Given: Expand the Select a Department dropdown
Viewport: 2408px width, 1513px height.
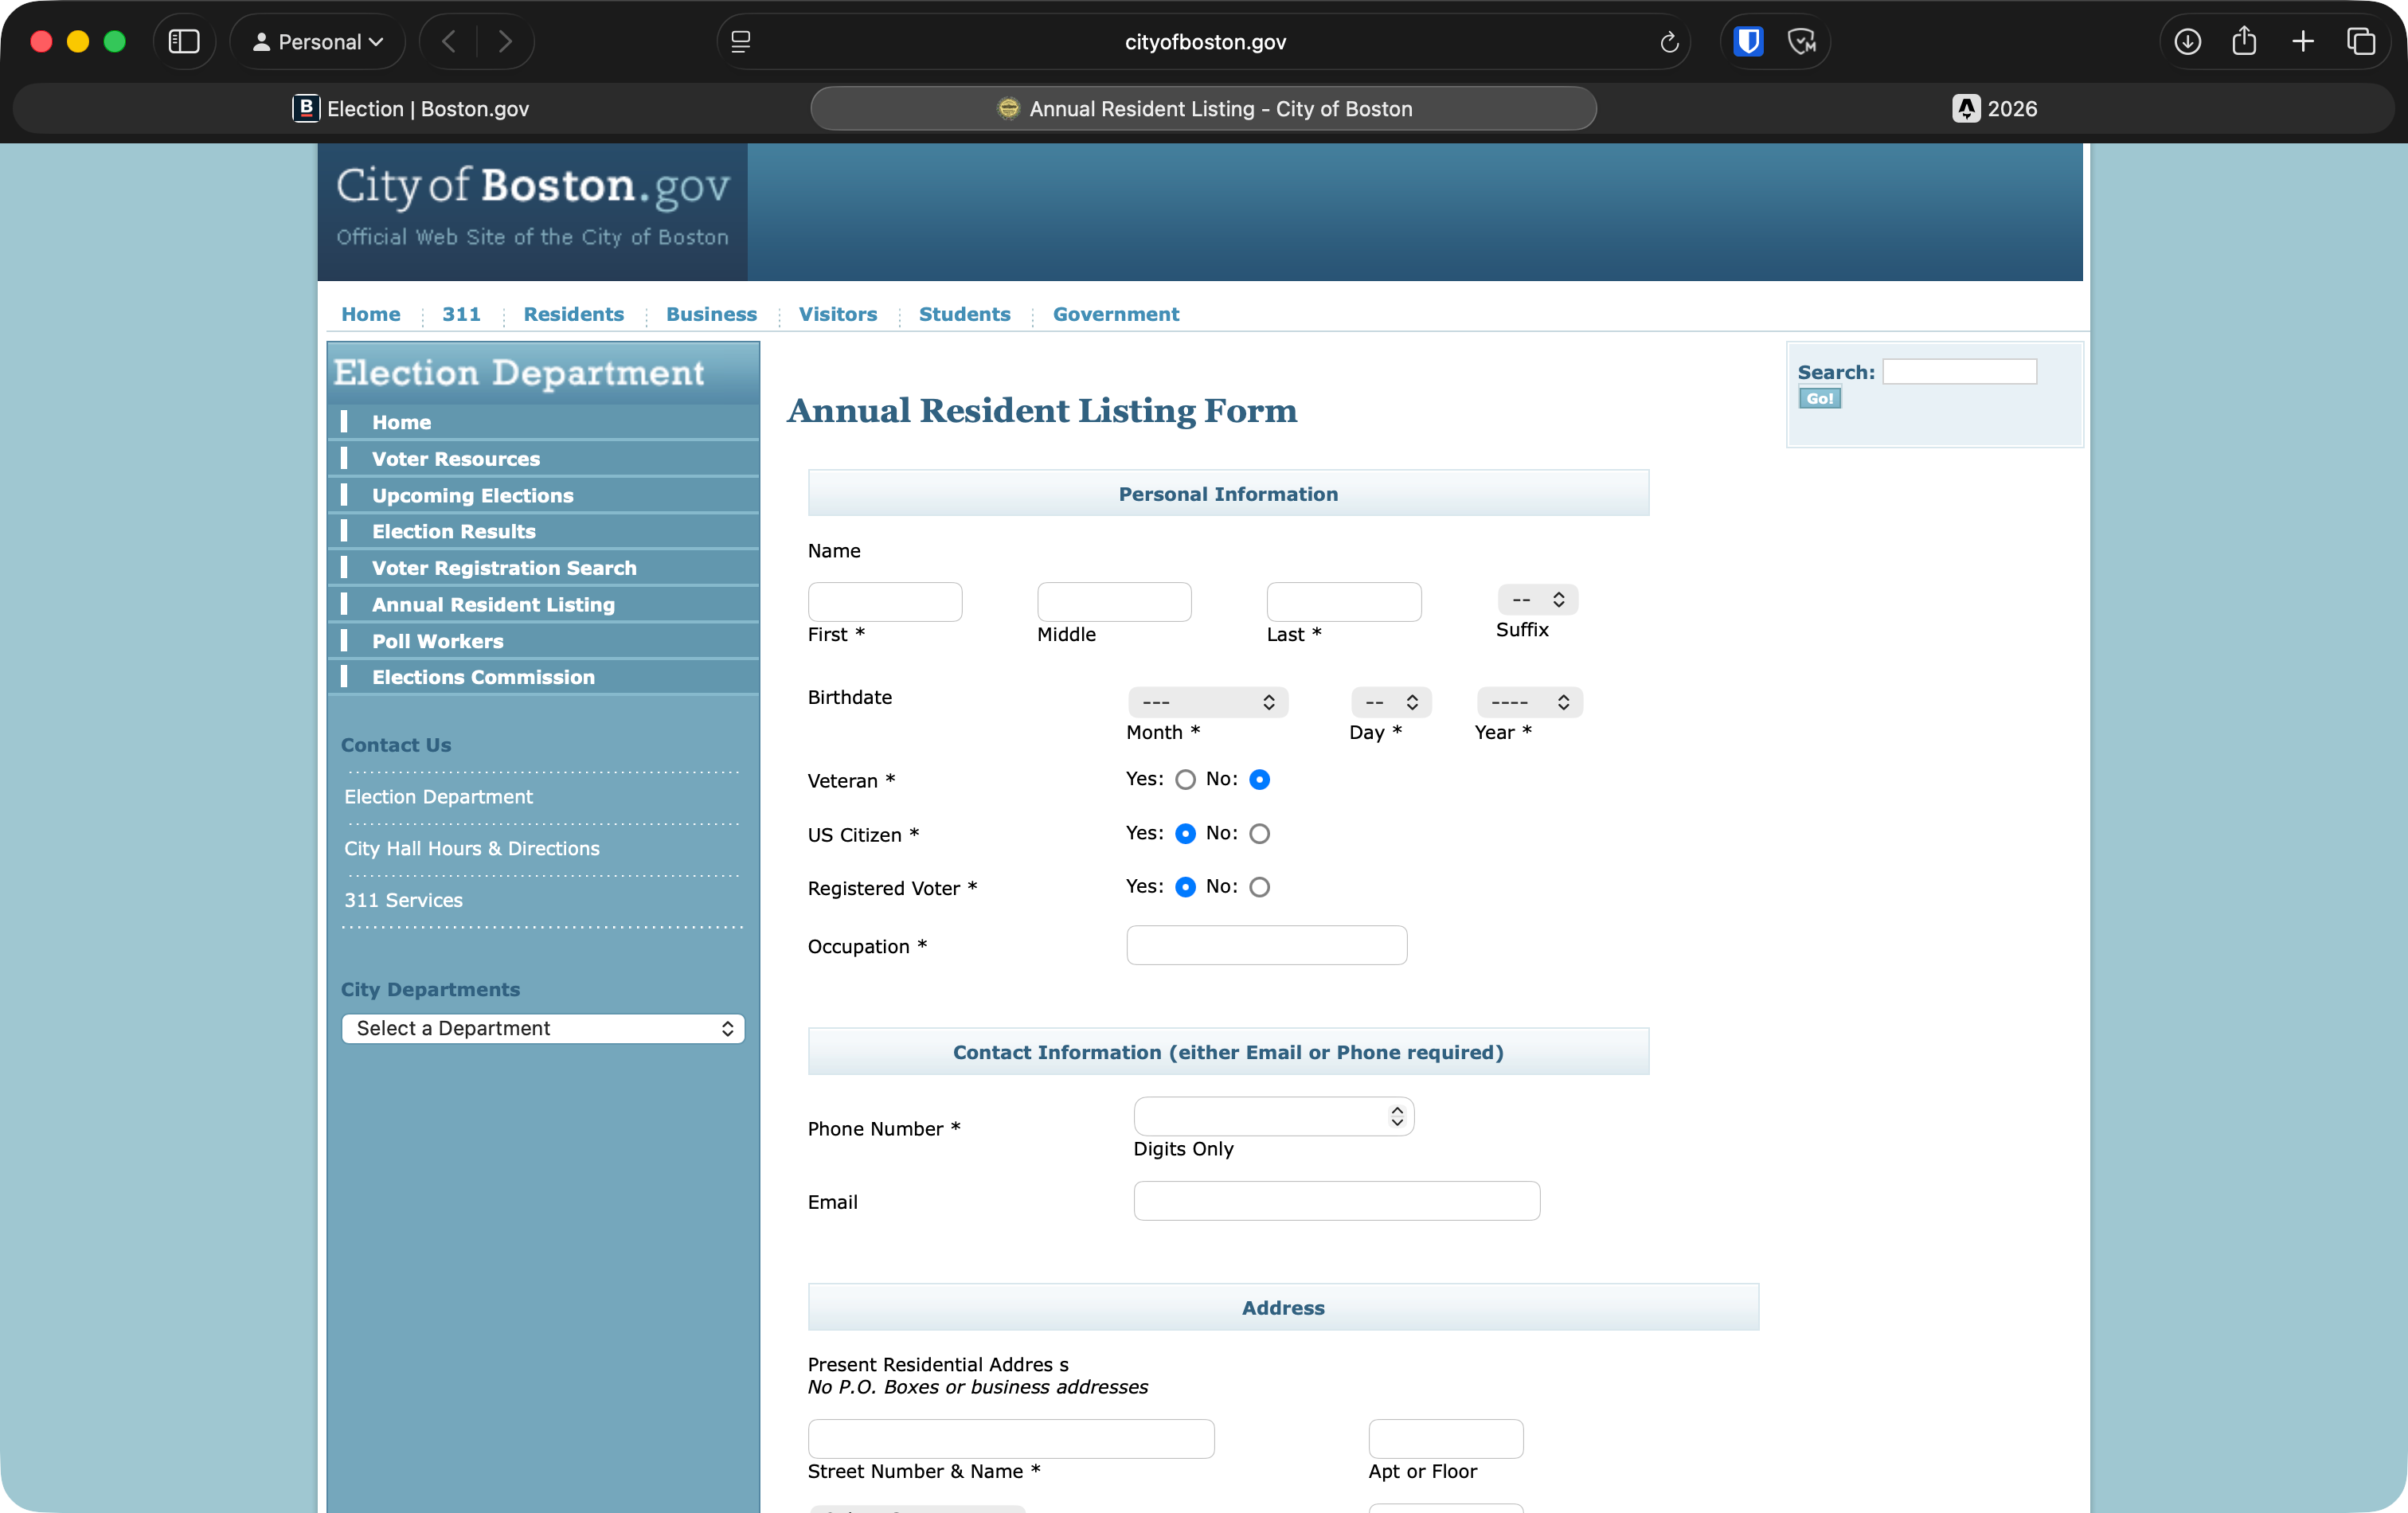Looking at the screenshot, I should [x=543, y=1028].
